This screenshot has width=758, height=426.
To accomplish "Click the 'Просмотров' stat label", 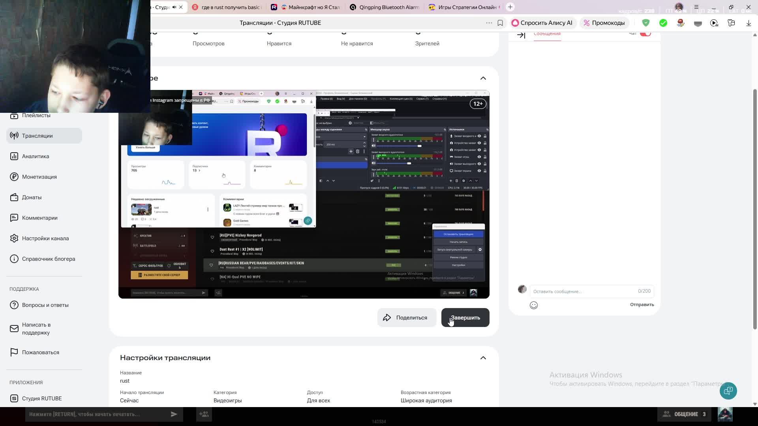I will tap(208, 43).
